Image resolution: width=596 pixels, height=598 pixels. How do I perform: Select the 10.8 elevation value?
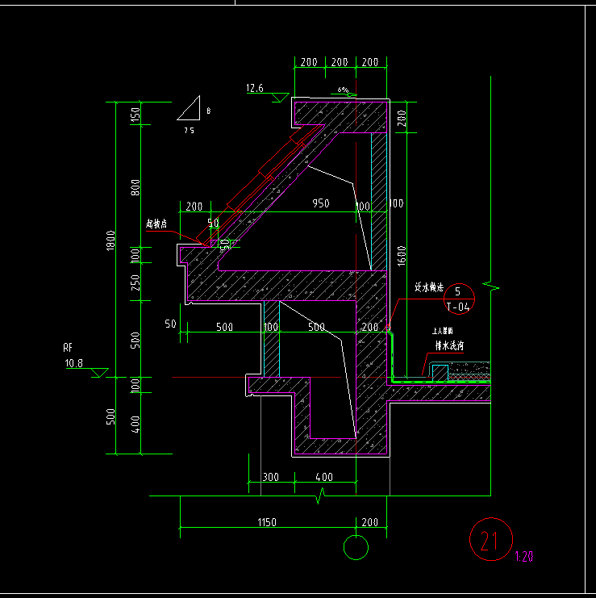[x=74, y=363]
